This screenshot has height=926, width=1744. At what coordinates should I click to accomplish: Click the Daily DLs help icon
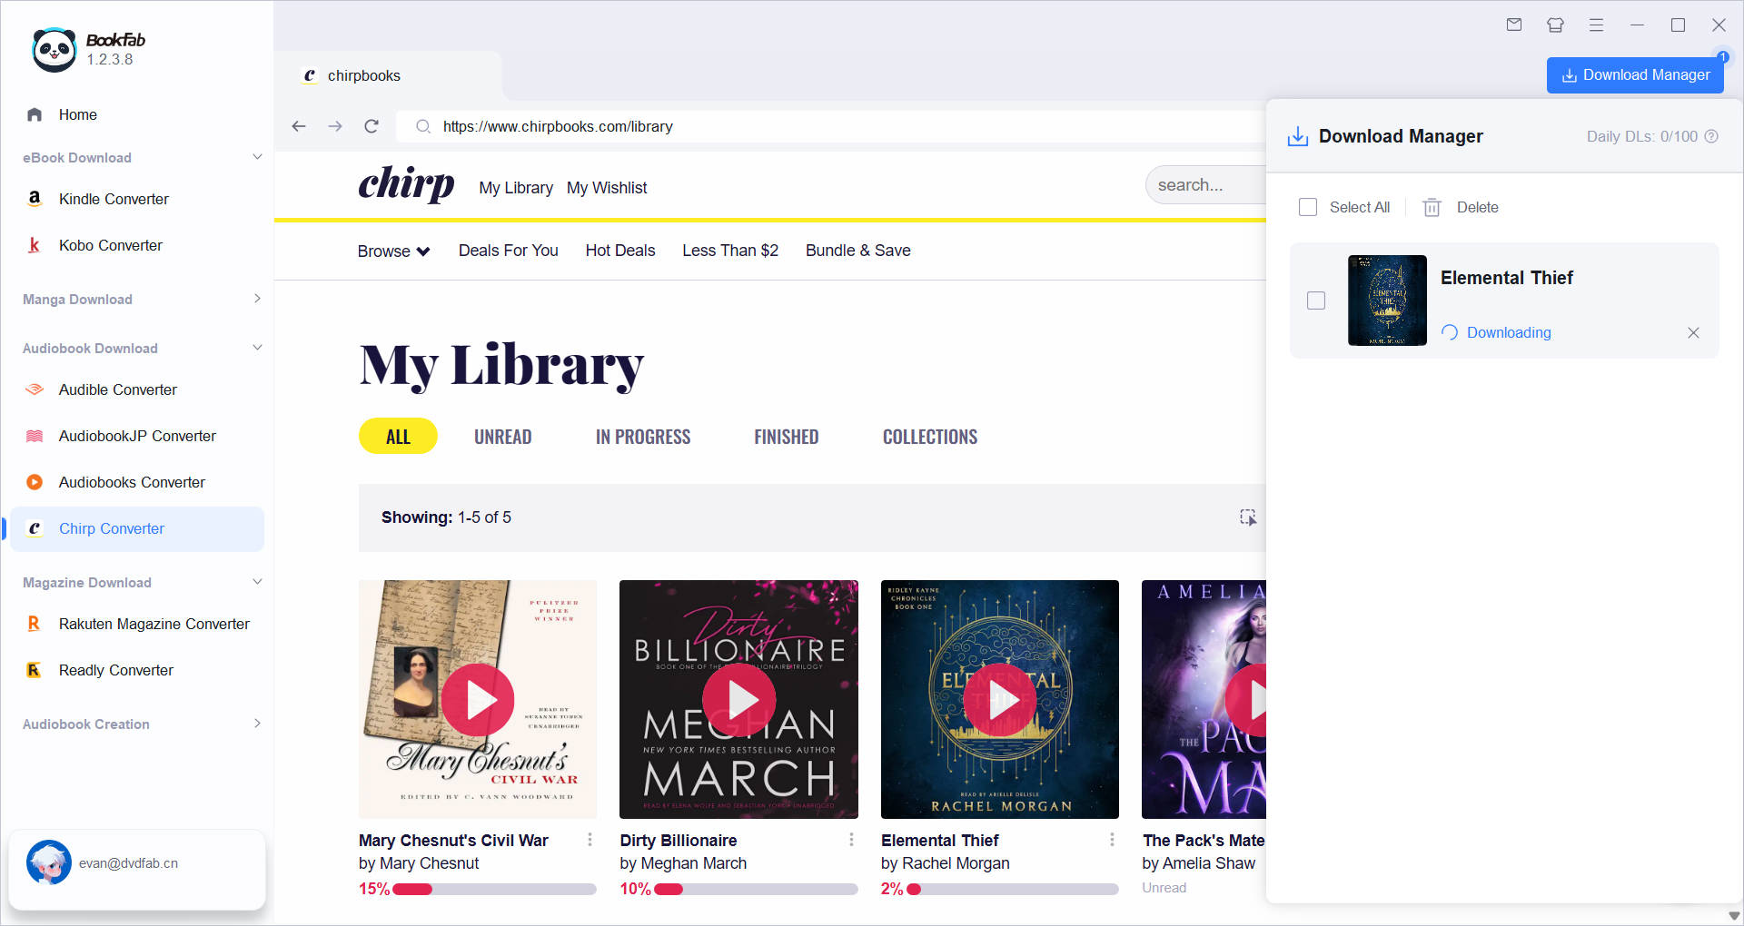point(1711,136)
